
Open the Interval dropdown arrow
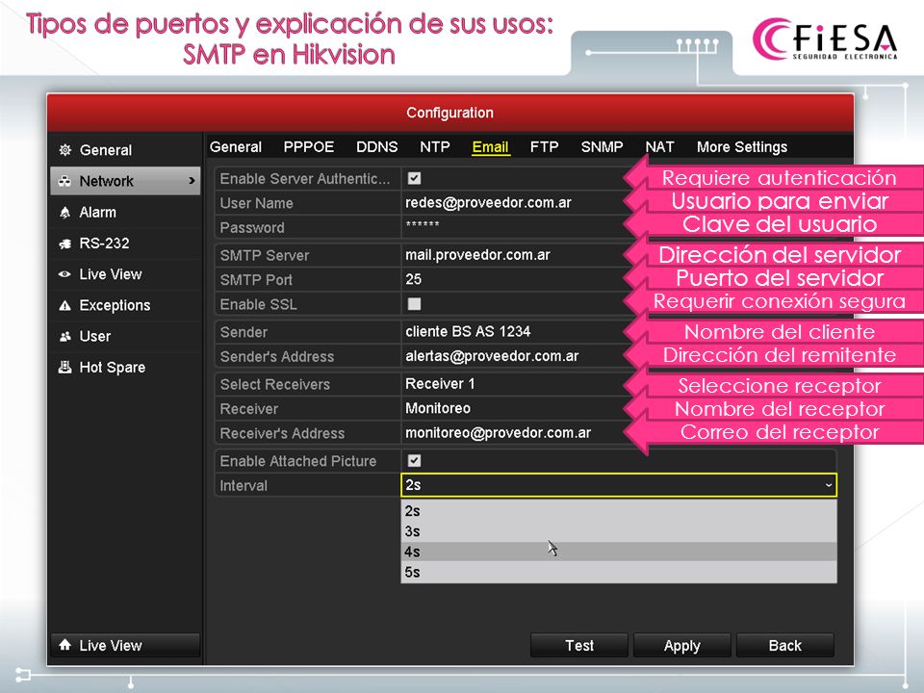coord(828,485)
